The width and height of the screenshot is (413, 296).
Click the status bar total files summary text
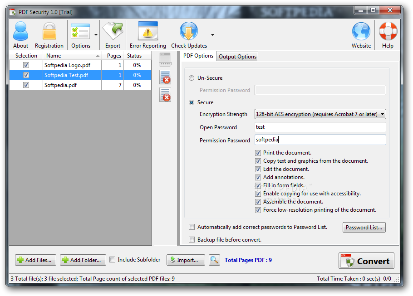[x=93, y=279]
